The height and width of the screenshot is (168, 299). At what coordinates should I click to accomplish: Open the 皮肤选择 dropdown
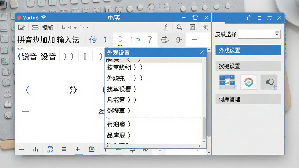click(x=259, y=34)
